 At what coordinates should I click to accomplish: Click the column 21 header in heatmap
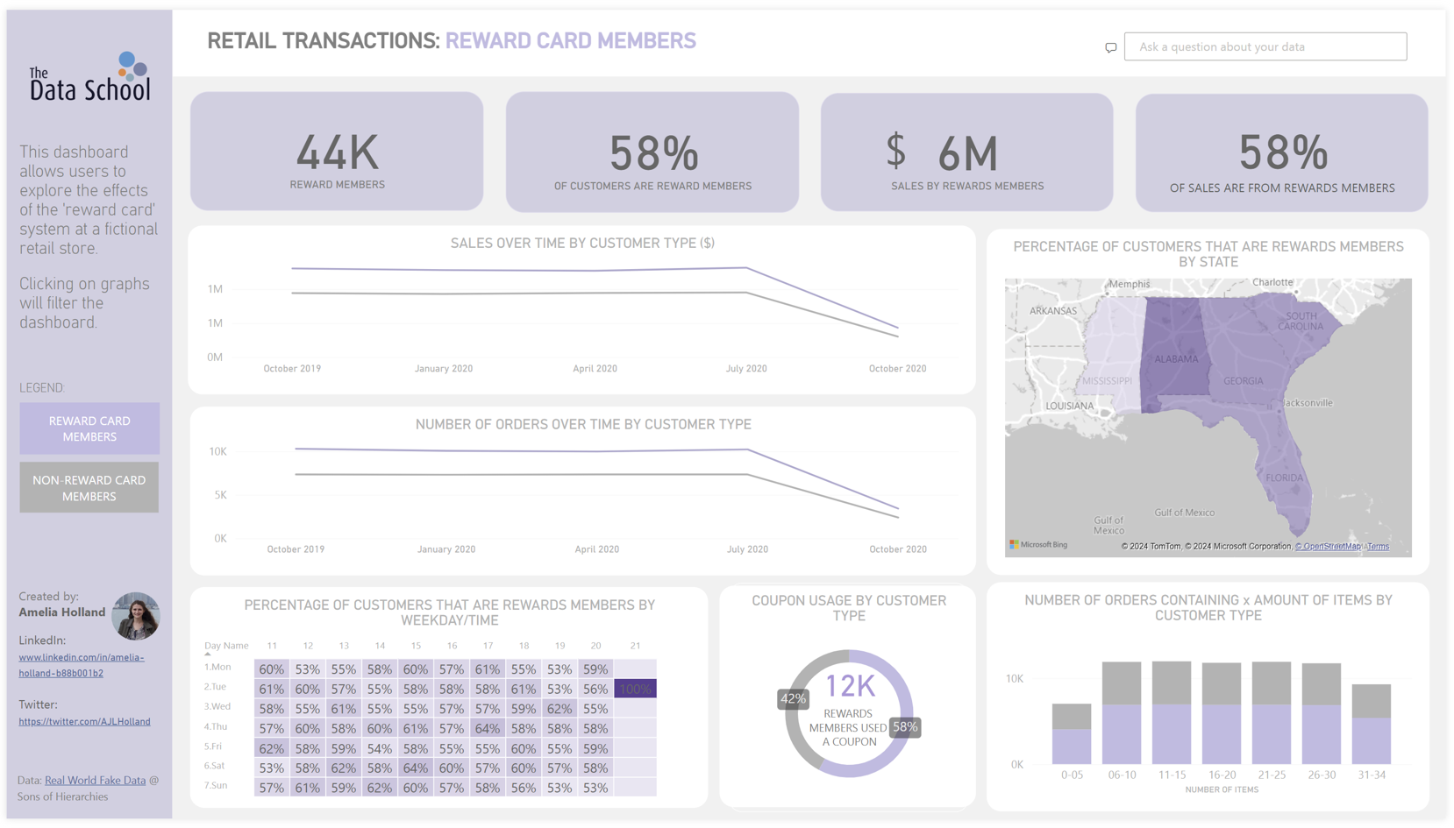[635, 646]
